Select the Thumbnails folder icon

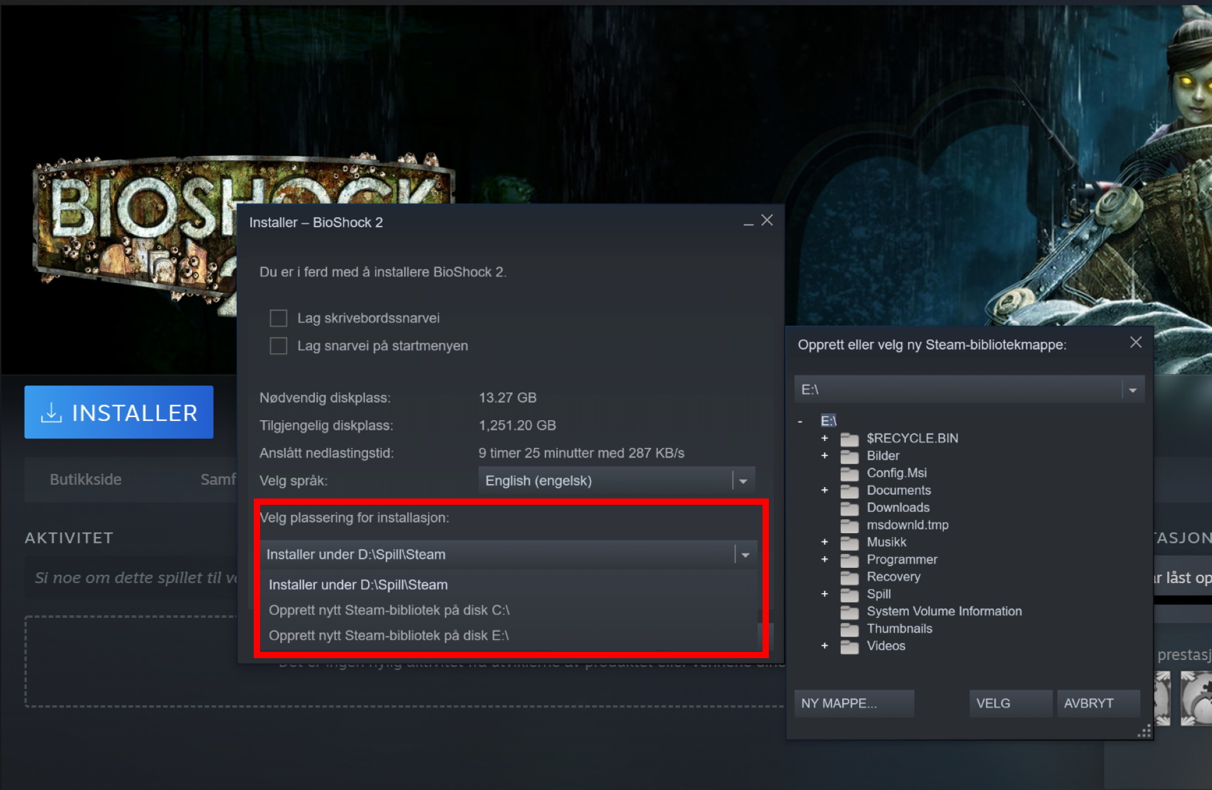[850, 629]
